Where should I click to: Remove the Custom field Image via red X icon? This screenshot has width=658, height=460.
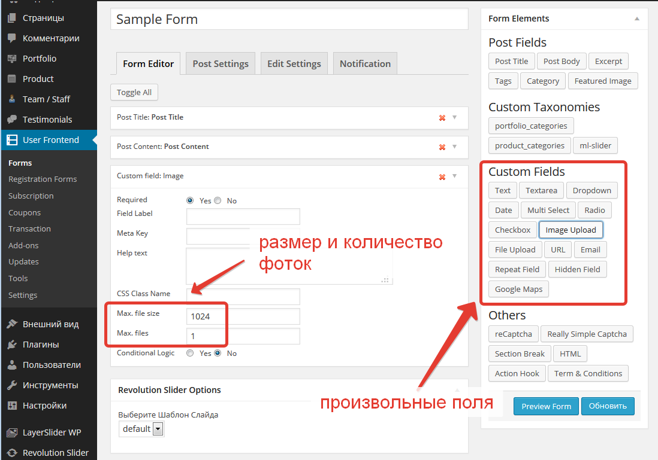tap(442, 176)
